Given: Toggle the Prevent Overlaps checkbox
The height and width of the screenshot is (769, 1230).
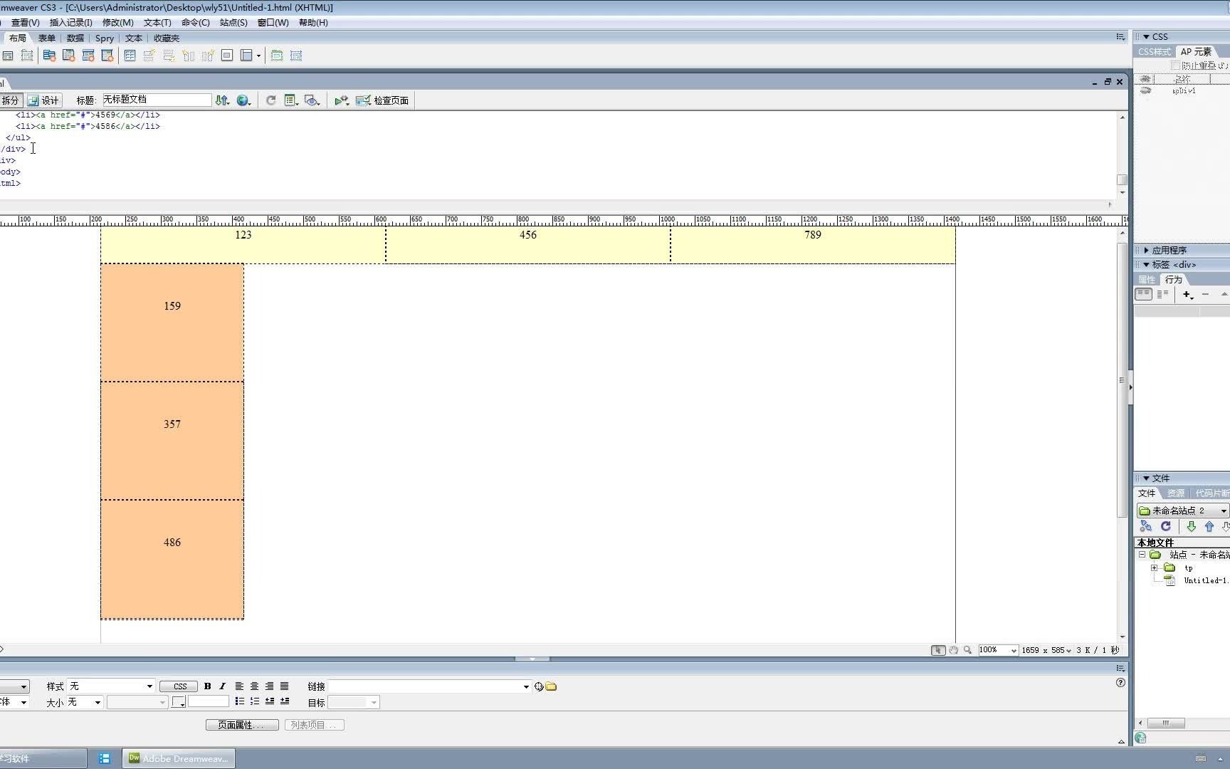Looking at the screenshot, I should [x=1175, y=66].
